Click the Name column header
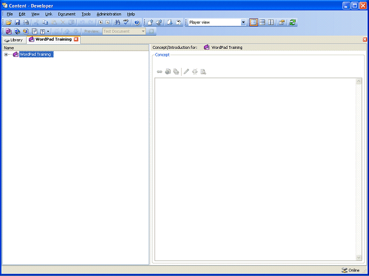This screenshot has width=369, height=276. point(76,48)
